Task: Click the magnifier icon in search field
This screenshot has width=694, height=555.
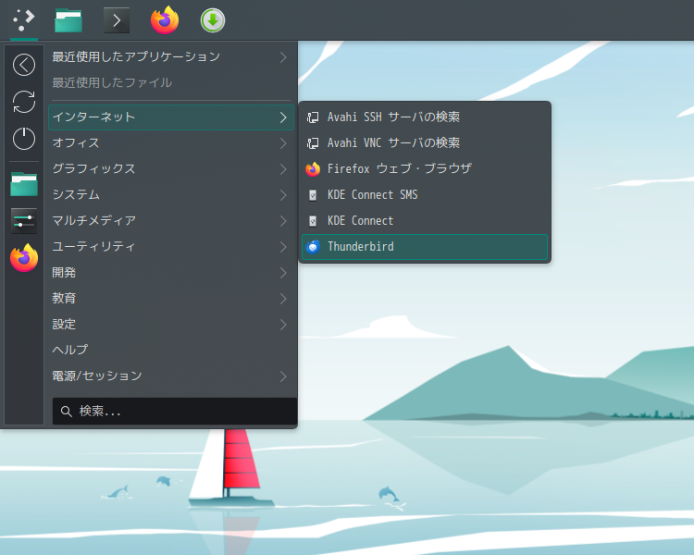Action: click(67, 412)
